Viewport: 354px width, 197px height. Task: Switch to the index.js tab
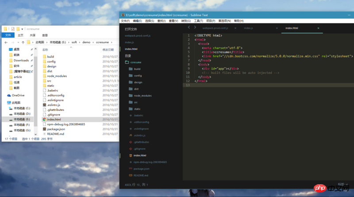click(249, 28)
